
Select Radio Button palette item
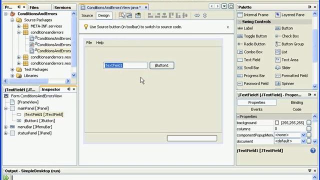(x=251, y=44)
